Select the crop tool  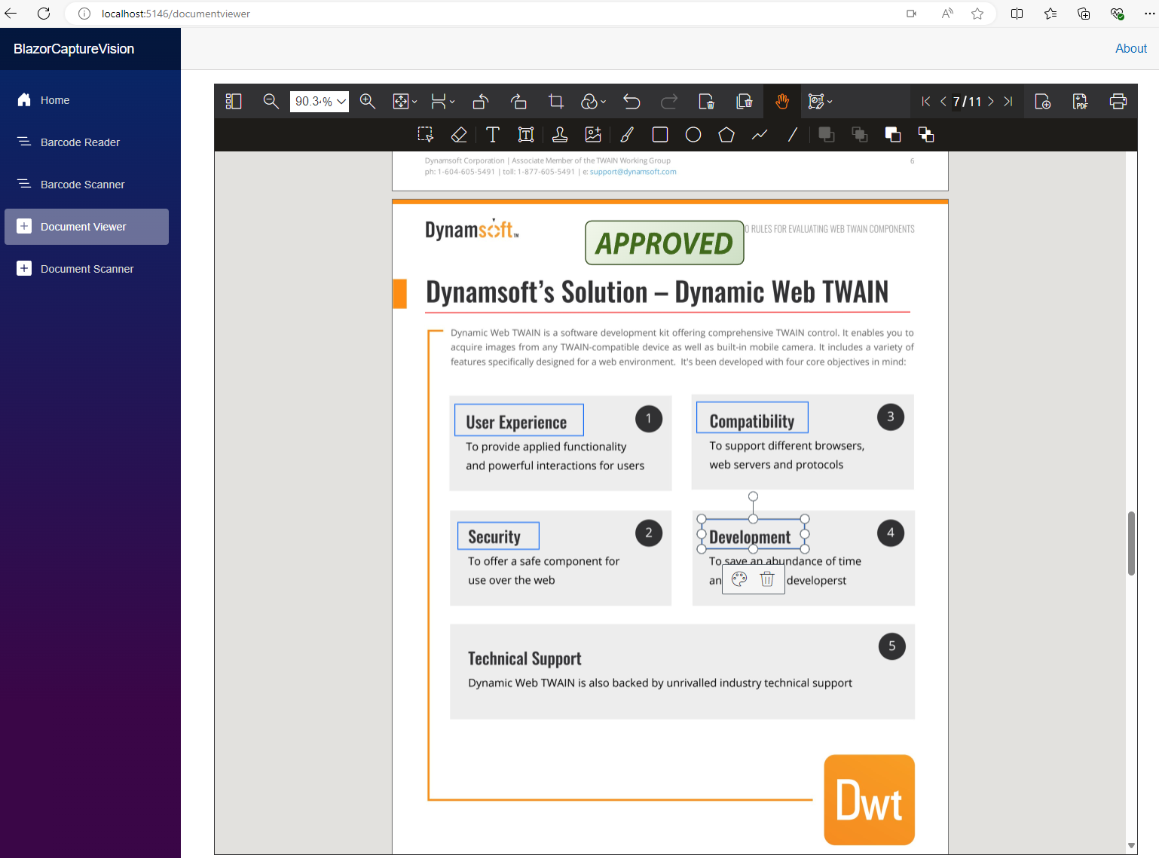[x=556, y=102]
